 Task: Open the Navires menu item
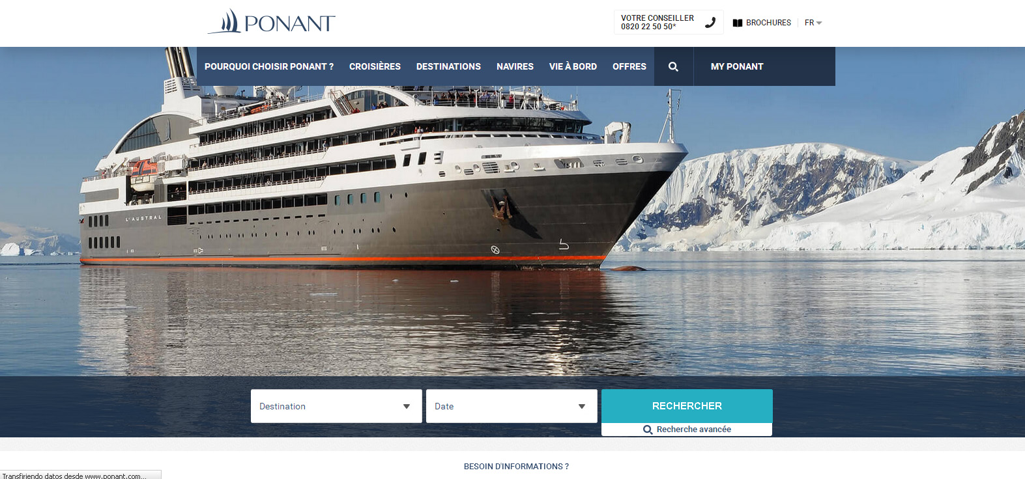pyautogui.click(x=515, y=66)
